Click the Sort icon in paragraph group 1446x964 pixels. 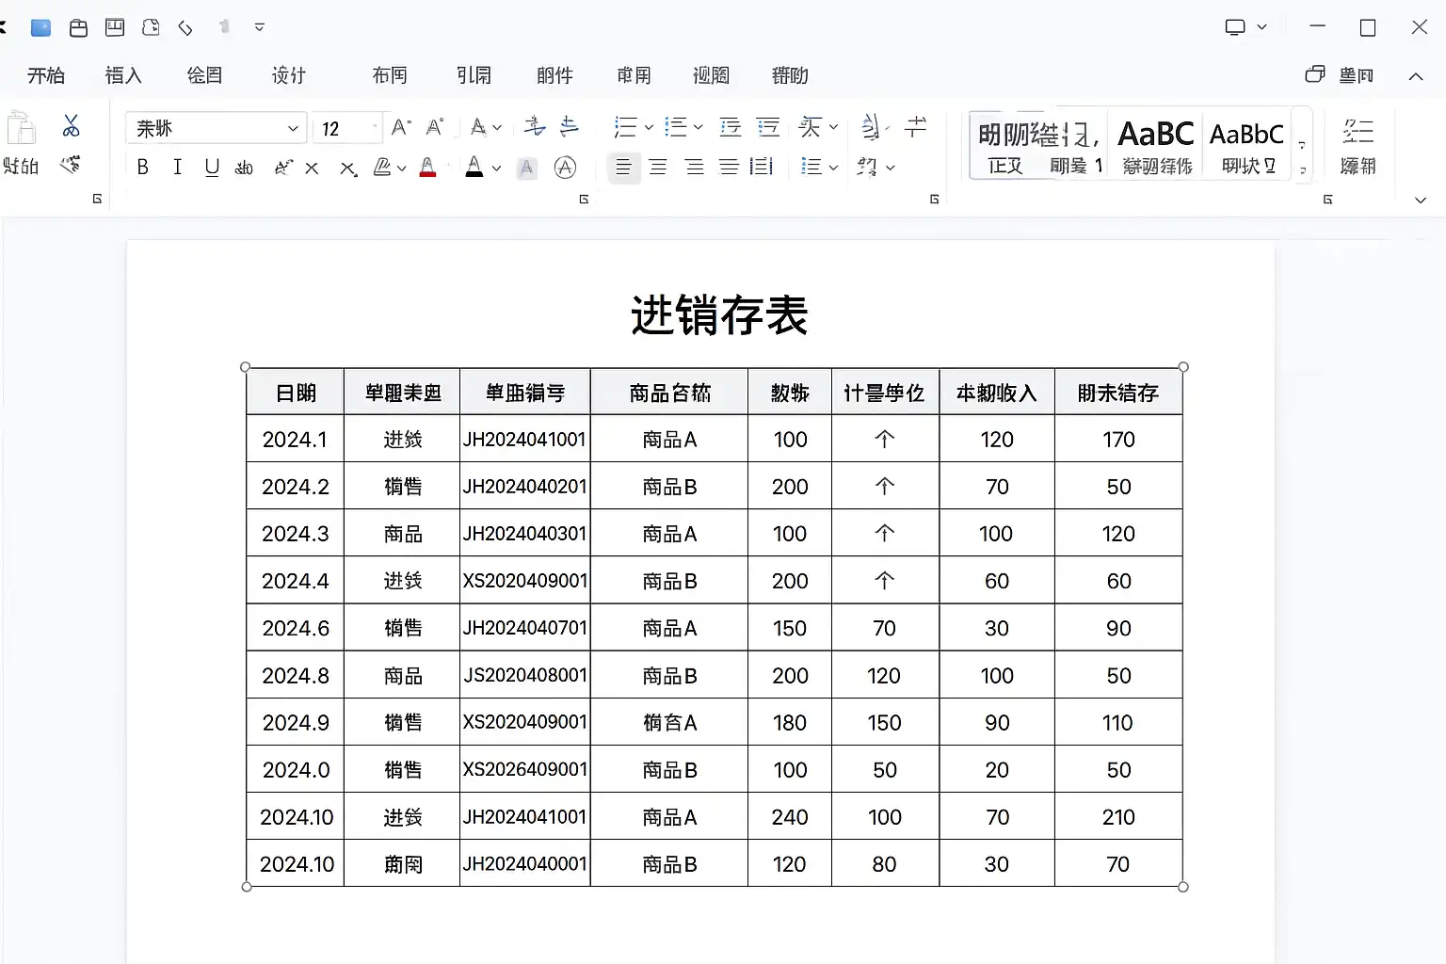click(x=871, y=127)
